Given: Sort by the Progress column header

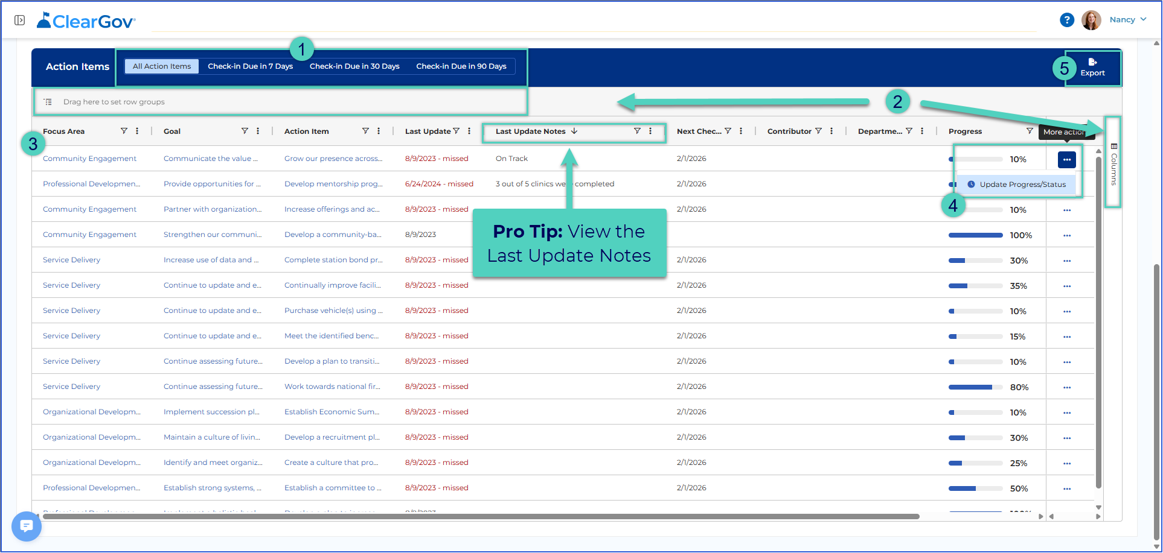Looking at the screenshot, I should coord(965,131).
